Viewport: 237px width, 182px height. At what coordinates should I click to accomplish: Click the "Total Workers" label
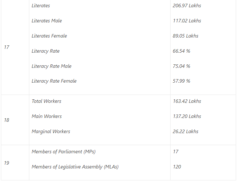pos(46,101)
